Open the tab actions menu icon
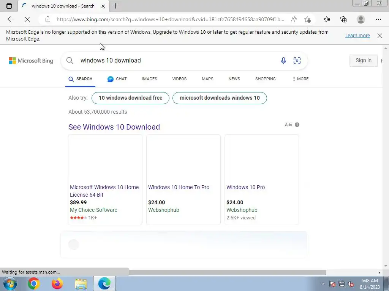The width and height of the screenshot is (389, 291). pyautogui.click(x=9, y=6)
